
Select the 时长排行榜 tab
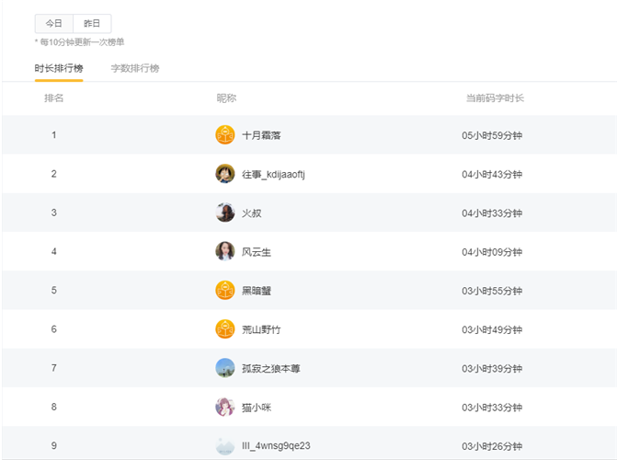(59, 69)
